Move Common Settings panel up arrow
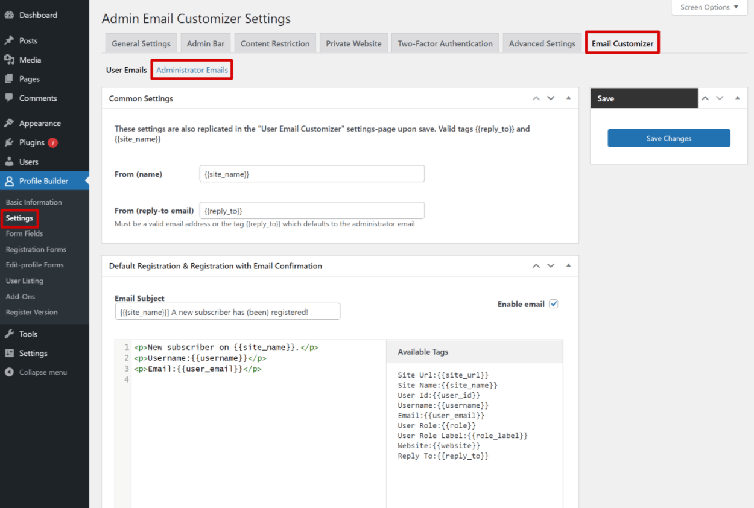 536,98
